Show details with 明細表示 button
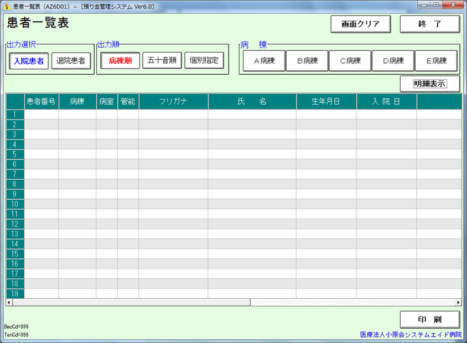467x343 pixels. 430,84
